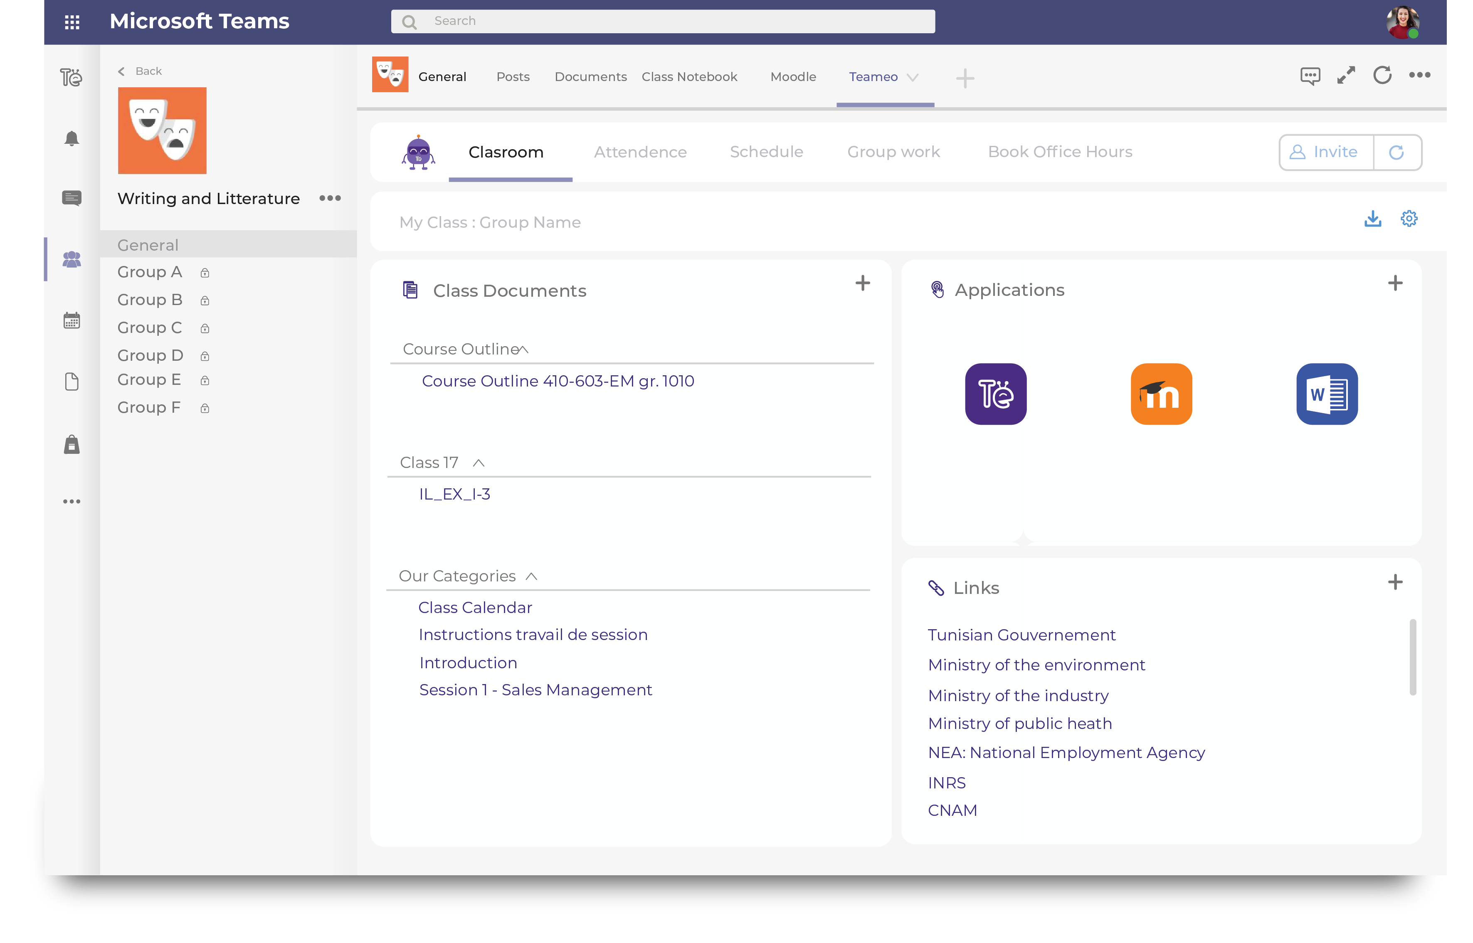The width and height of the screenshot is (1473, 943).
Task: Open the Attendence tab
Action: [x=640, y=152]
